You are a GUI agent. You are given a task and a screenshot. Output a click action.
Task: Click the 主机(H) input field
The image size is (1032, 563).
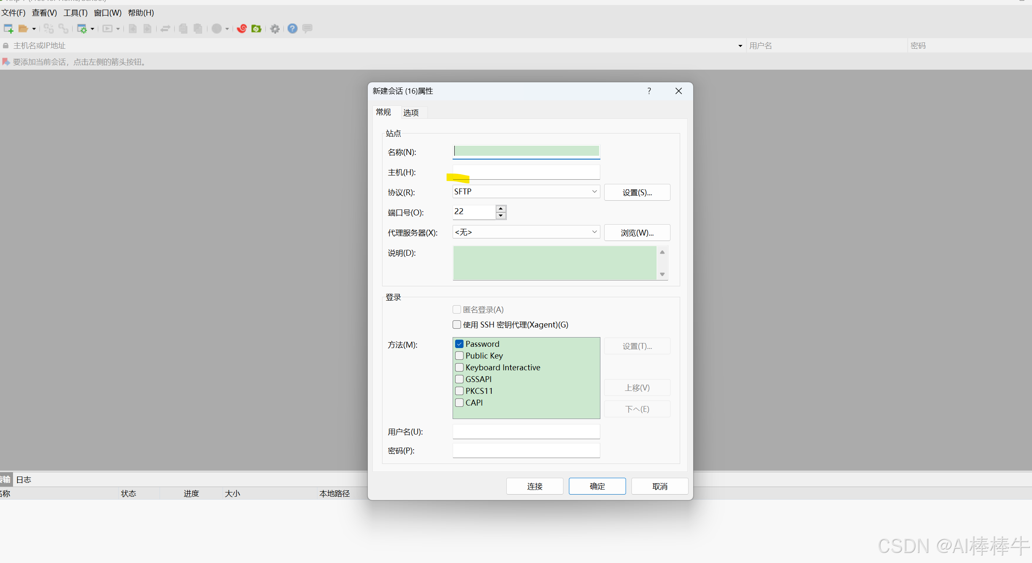tap(526, 172)
